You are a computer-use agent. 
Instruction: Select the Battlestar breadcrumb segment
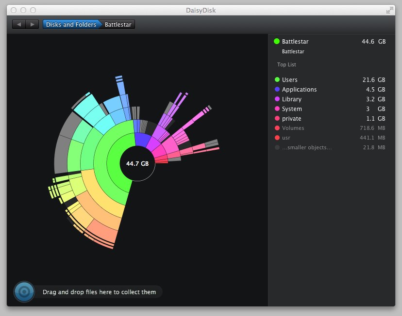click(x=118, y=24)
